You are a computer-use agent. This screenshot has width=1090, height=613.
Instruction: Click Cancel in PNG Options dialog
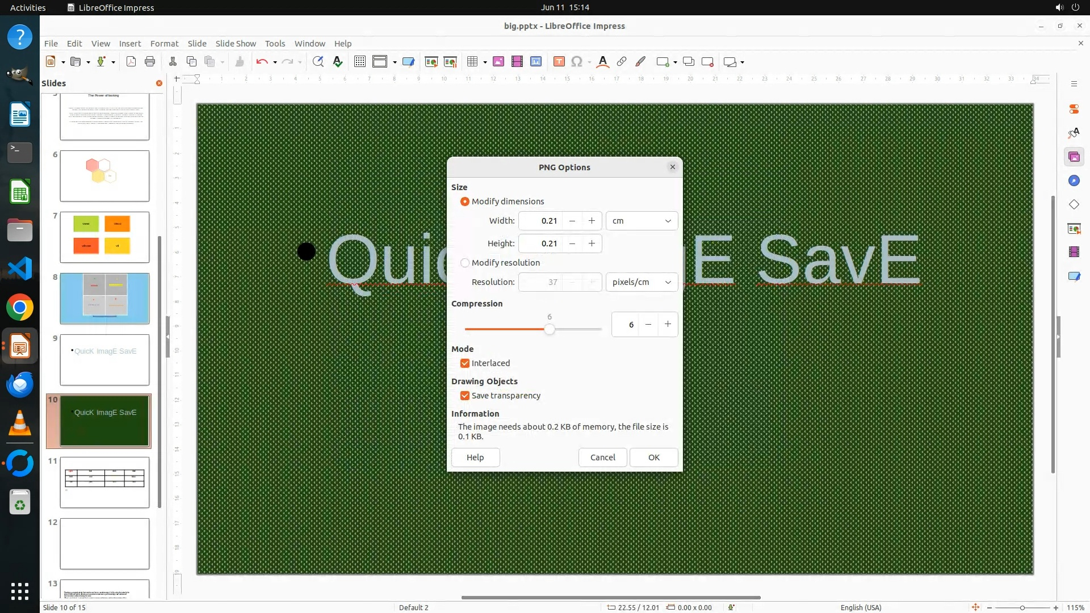(x=602, y=457)
